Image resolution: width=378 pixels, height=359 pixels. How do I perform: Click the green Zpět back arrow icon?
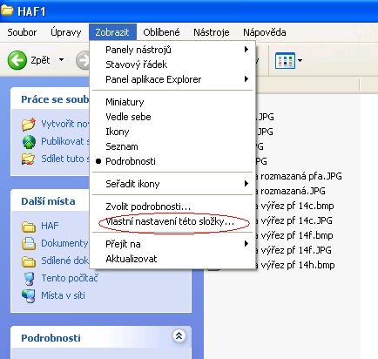pos(17,60)
